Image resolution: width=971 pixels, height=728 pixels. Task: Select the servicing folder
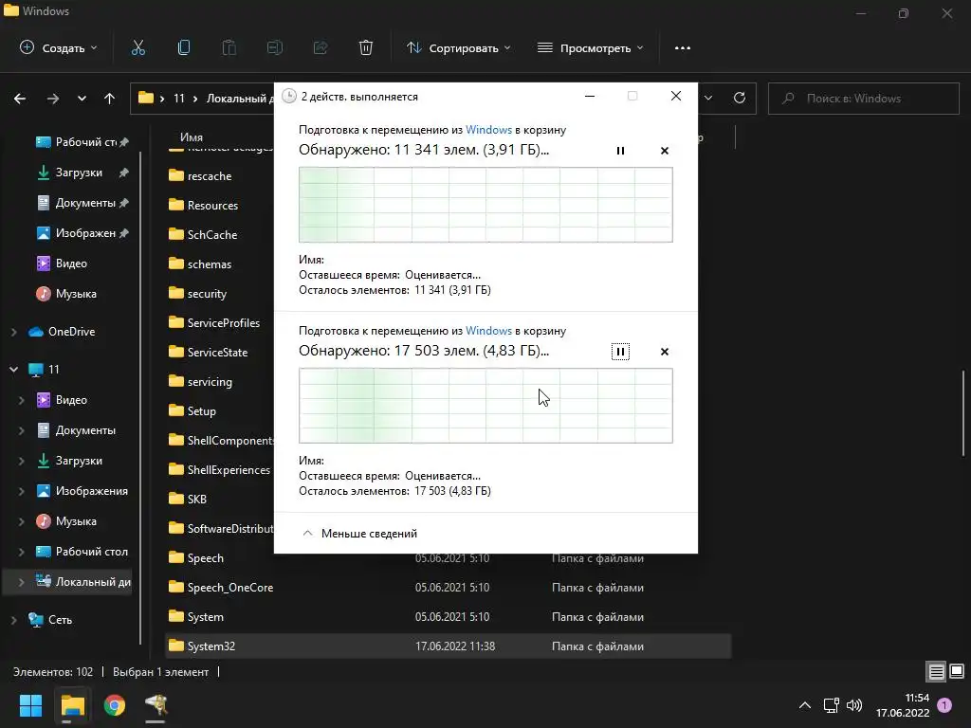pos(201,381)
